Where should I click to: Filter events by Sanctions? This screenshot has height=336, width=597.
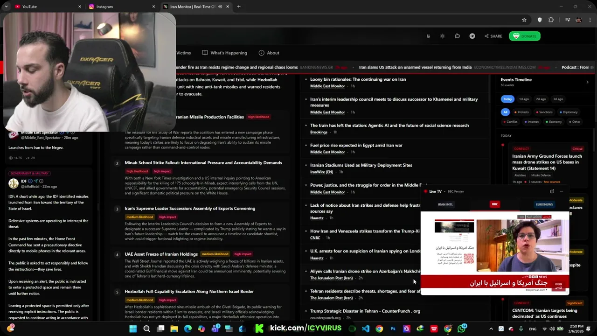pyautogui.click(x=544, y=112)
